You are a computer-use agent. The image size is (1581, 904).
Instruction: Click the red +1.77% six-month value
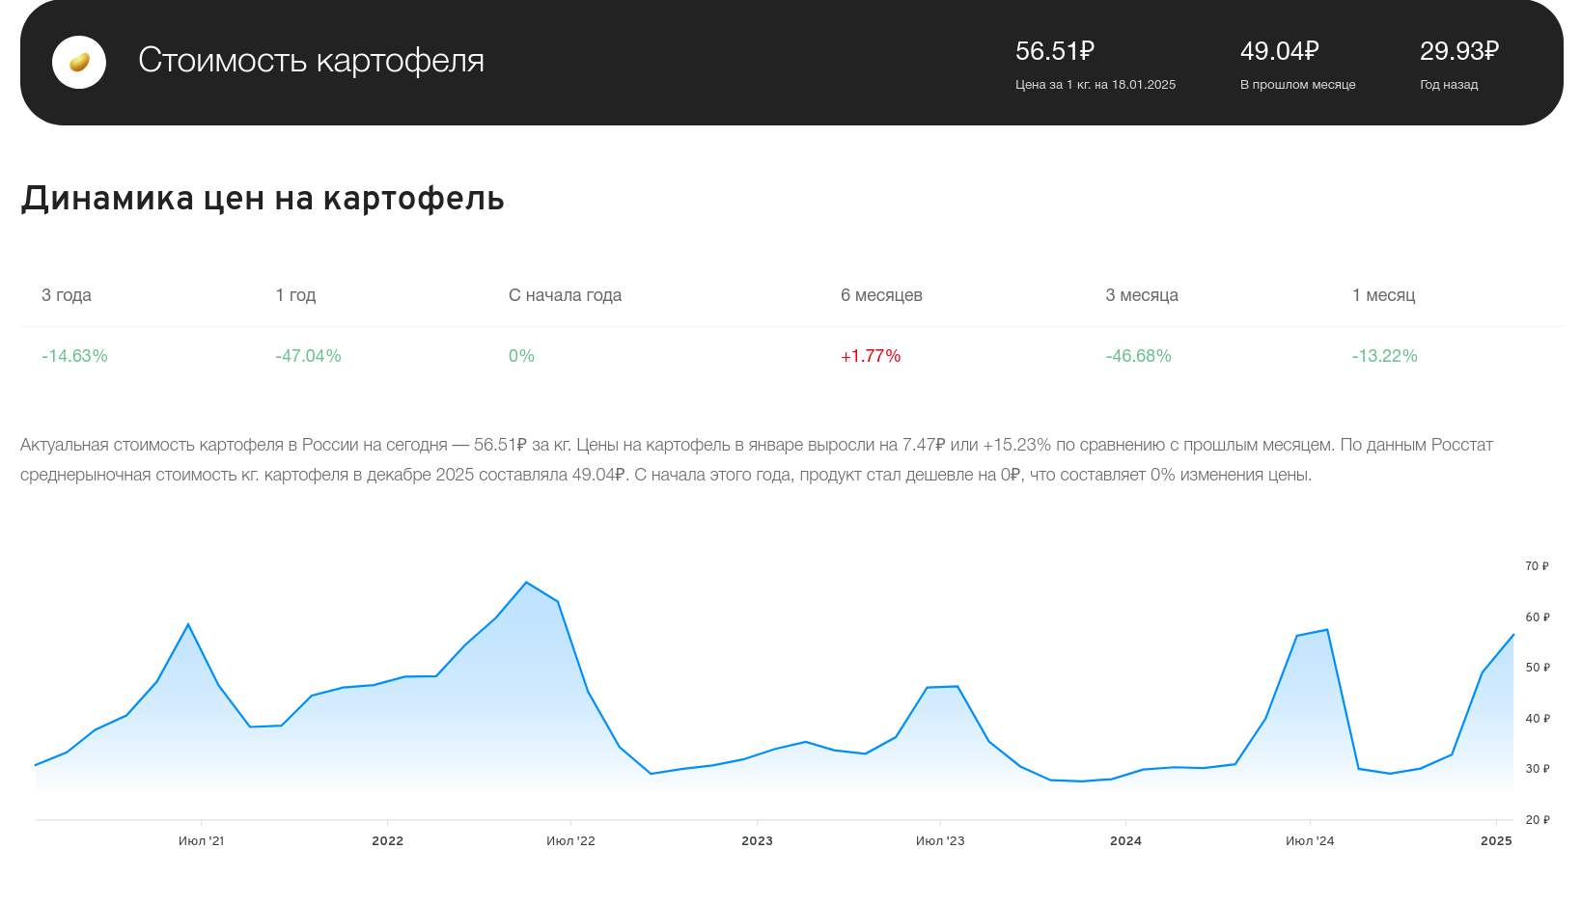pyautogui.click(x=871, y=356)
